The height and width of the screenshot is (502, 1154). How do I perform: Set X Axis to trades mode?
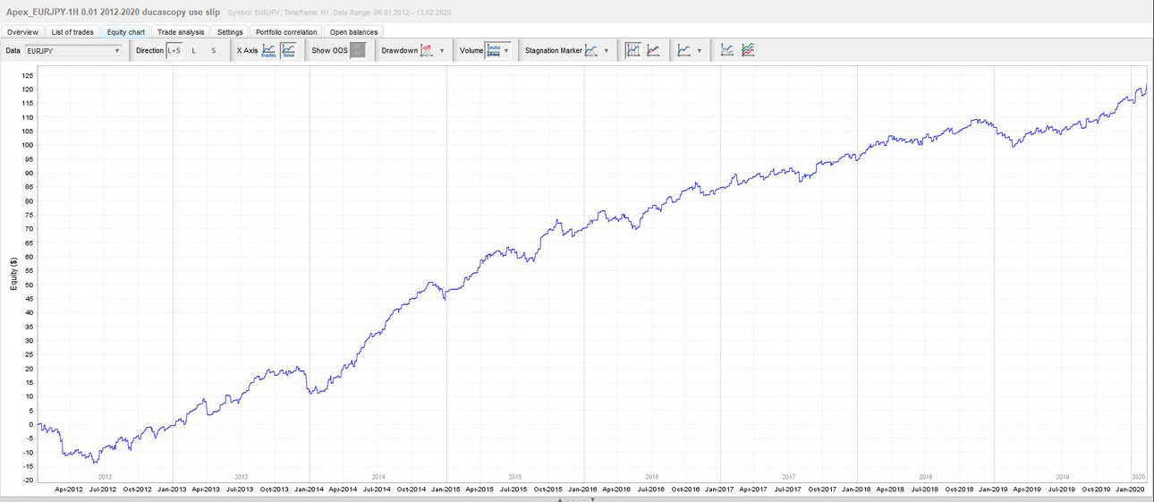[x=268, y=50]
